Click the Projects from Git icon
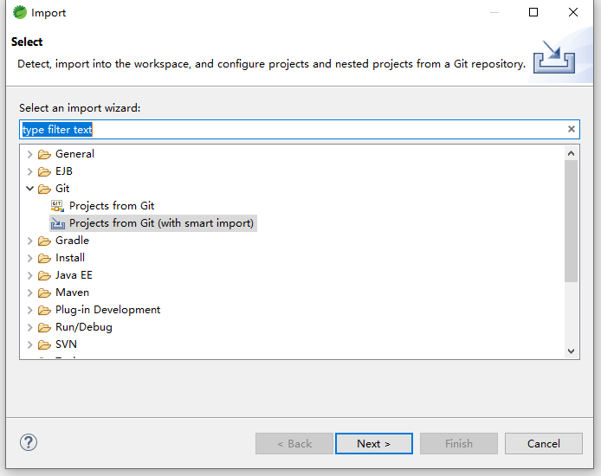The image size is (601, 476). point(58,206)
